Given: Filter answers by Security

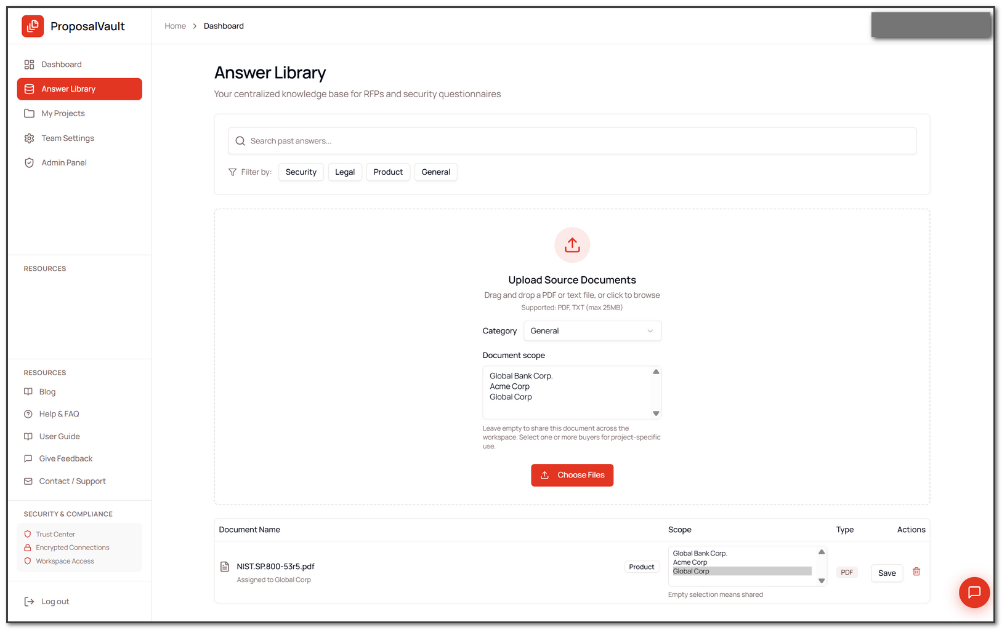Looking at the screenshot, I should click(301, 172).
